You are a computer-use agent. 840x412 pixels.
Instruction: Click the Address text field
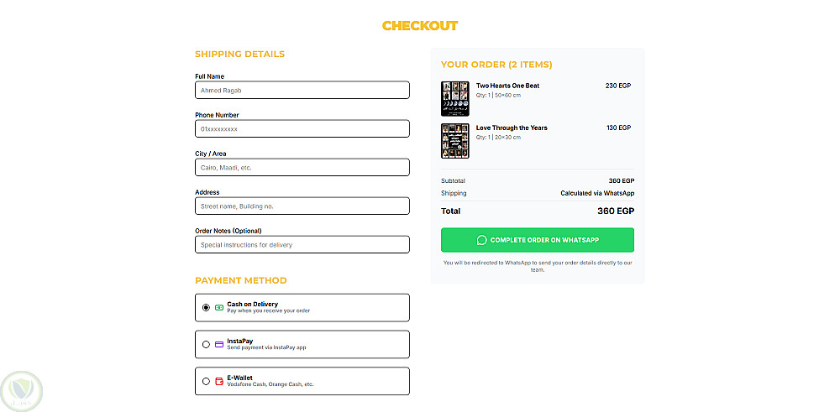tap(302, 206)
